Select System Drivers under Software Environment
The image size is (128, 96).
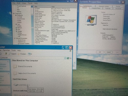[x=22, y=40]
